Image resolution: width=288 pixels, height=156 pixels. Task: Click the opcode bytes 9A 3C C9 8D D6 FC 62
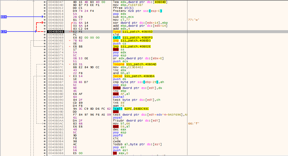tap(92, 109)
